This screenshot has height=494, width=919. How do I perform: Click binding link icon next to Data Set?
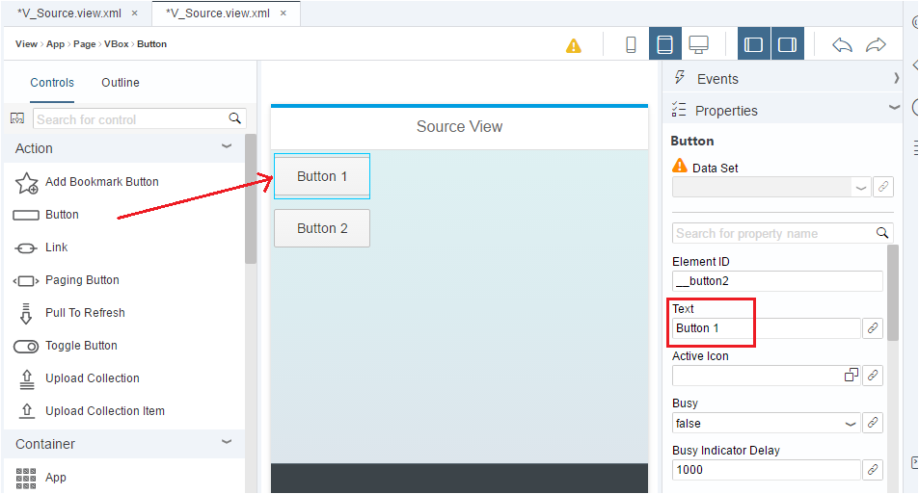(x=883, y=188)
